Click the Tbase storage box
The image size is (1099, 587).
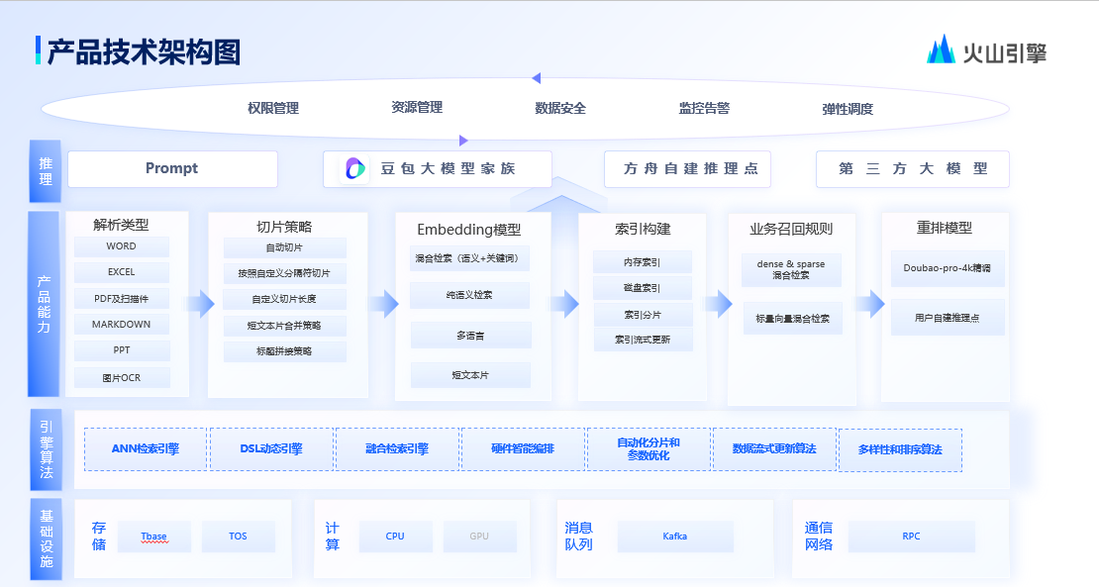click(x=154, y=537)
